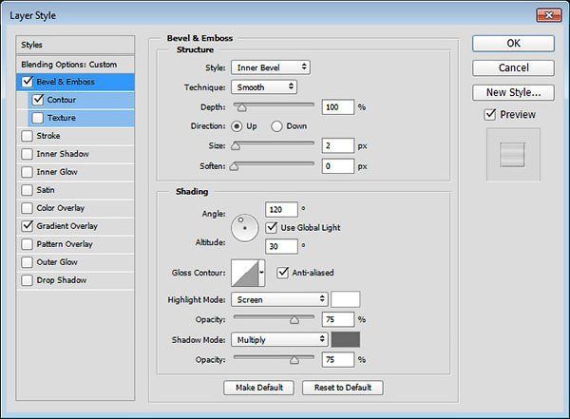
Task: Open the Technique dropdown showing Smooth
Action: click(264, 87)
